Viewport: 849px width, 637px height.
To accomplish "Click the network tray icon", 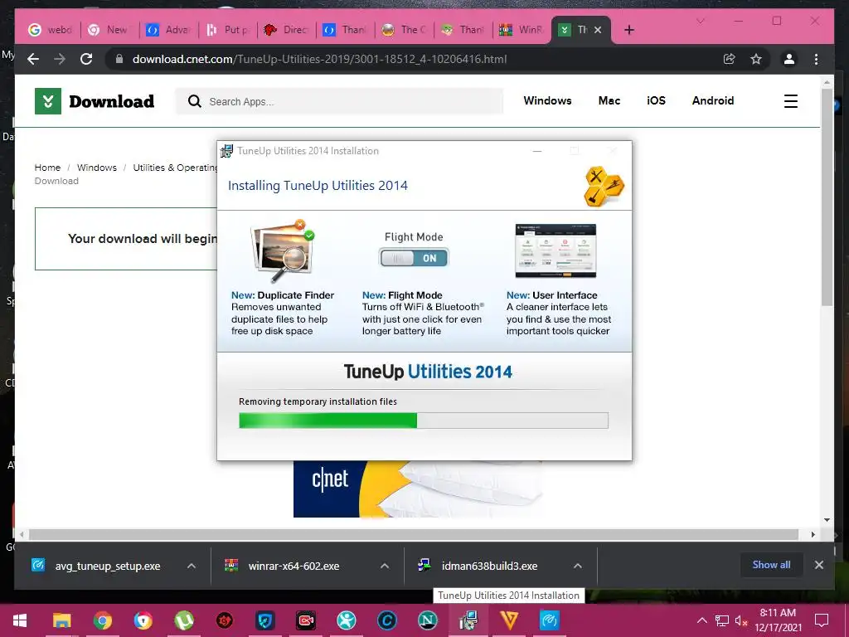I will coord(722,620).
